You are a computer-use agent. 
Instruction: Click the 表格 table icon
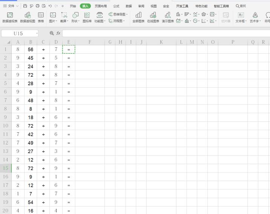[41, 17]
